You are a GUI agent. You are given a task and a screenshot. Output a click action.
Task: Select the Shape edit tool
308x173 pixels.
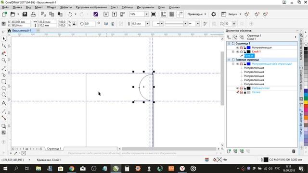4,46
